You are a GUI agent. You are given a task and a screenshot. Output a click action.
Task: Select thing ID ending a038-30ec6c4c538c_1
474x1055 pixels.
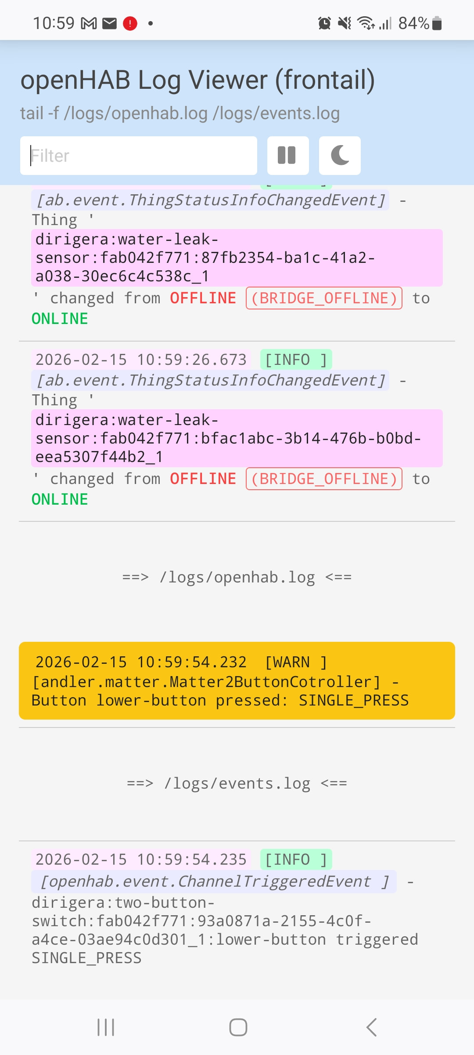pyautogui.click(x=237, y=258)
